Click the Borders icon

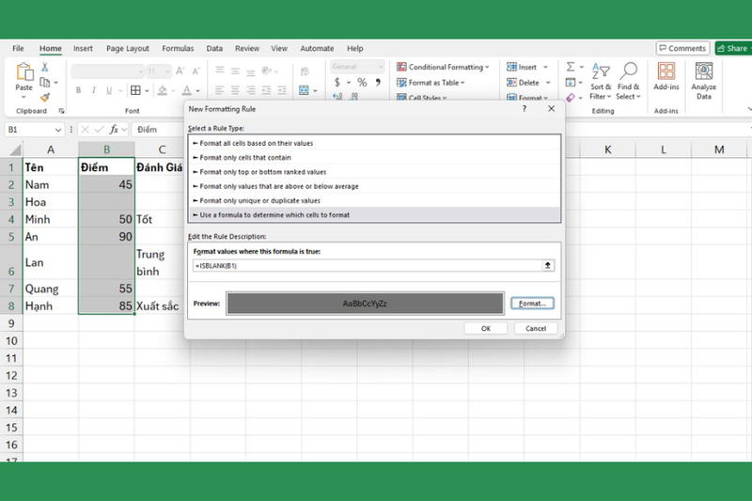click(135, 90)
